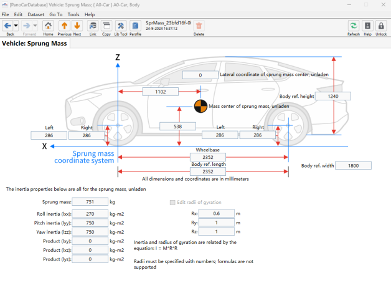
Task: Open the File menu
Action: (x=5, y=14)
